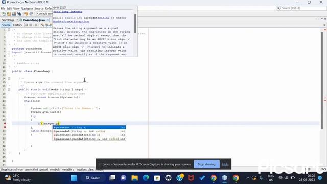The width and height of the screenshot is (327, 184).
Task: Open the Windows Start menu
Action: coord(74,178)
